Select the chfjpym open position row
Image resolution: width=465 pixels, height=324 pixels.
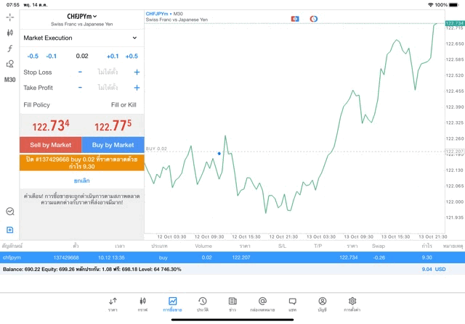tap(232, 257)
